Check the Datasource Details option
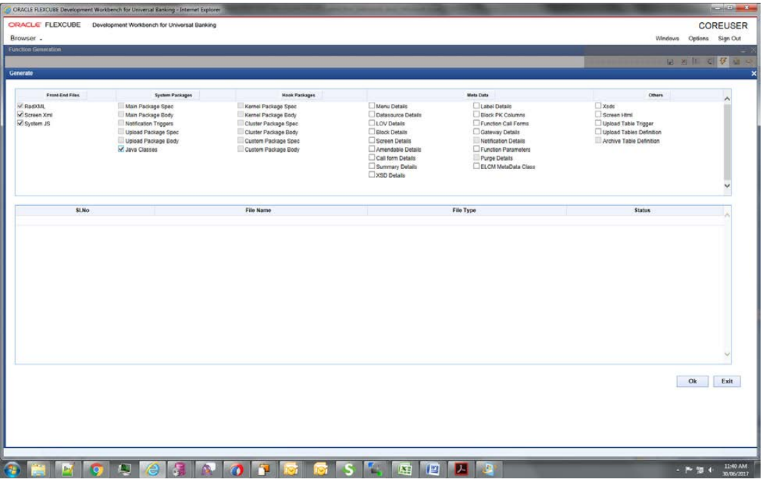The width and height of the screenshot is (762, 479). (372, 114)
